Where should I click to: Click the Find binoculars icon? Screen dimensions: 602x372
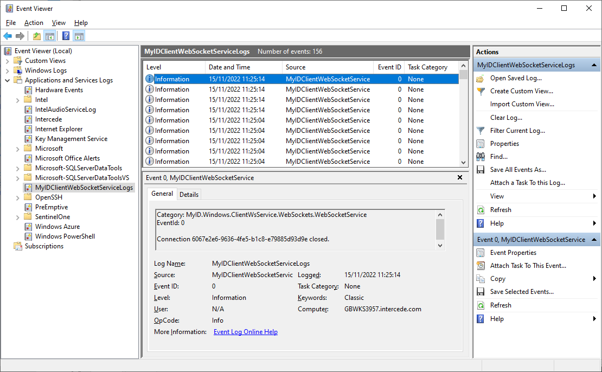[x=481, y=157]
